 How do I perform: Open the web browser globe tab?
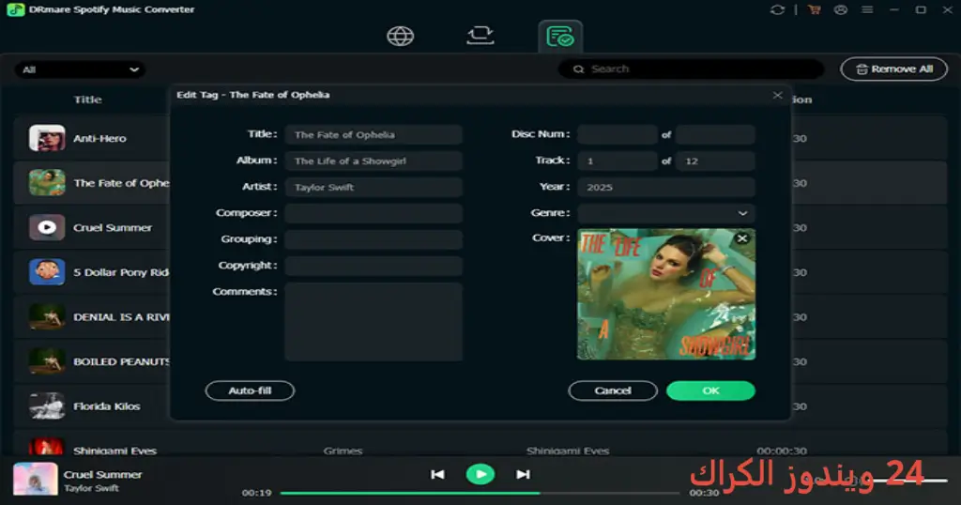click(x=400, y=36)
